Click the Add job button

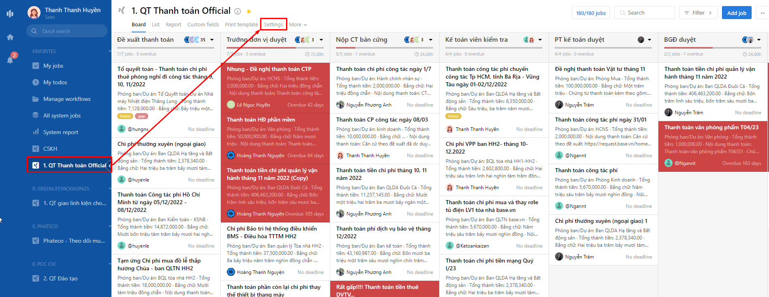pyautogui.click(x=737, y=13)
